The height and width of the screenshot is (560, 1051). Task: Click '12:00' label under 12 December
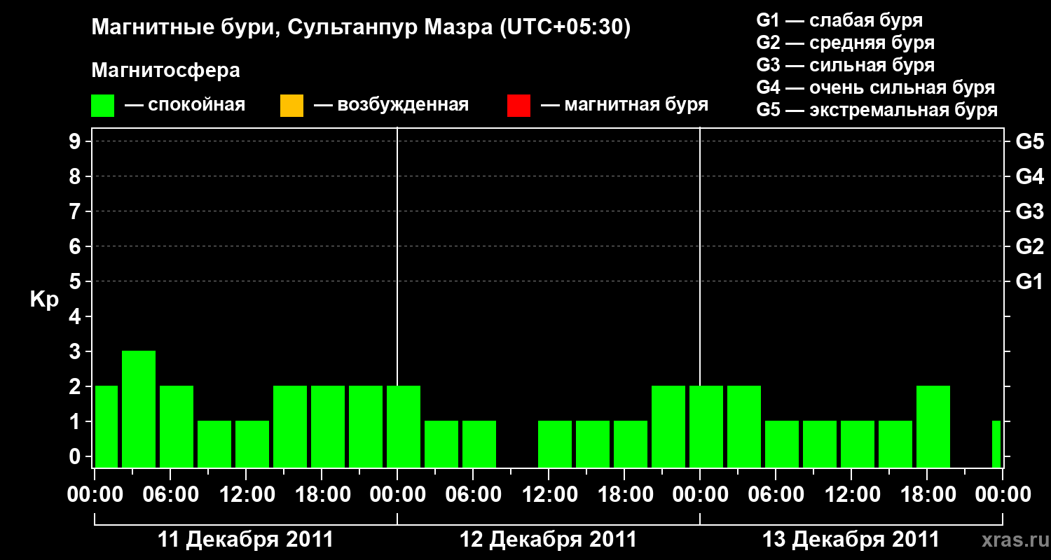(549, 494)
